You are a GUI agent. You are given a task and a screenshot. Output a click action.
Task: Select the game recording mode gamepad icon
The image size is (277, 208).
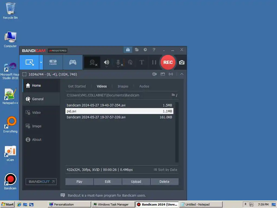point(72,62)
